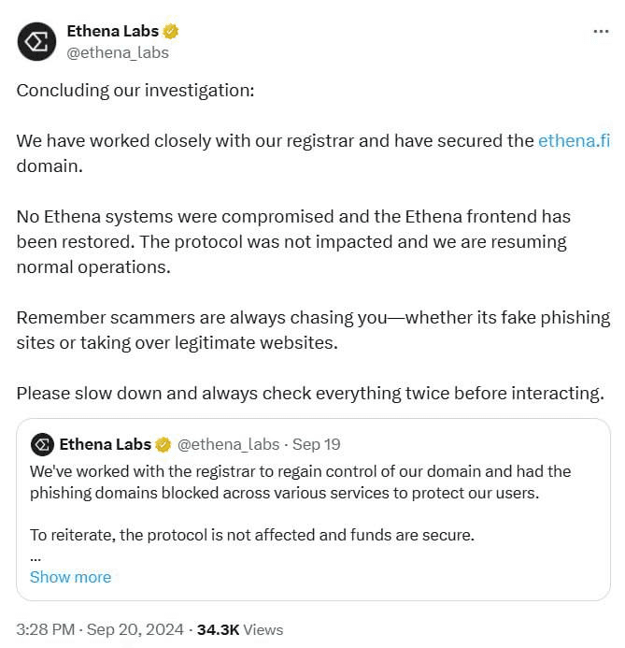Viewport: 625px width, 648px height.
Task: Open the quoted tweet's Sep 19 date link
Action: point(316,445)
